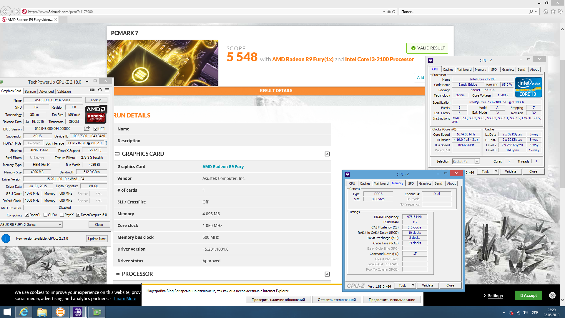
Task: Click the orange RESULT DETAILS bar
Action: point(270,91)
